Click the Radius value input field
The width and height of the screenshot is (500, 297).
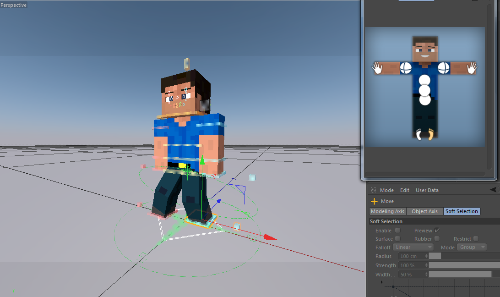point(411,256)
